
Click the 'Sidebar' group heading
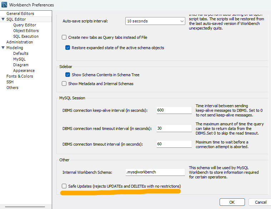click(x=66, y=67)
